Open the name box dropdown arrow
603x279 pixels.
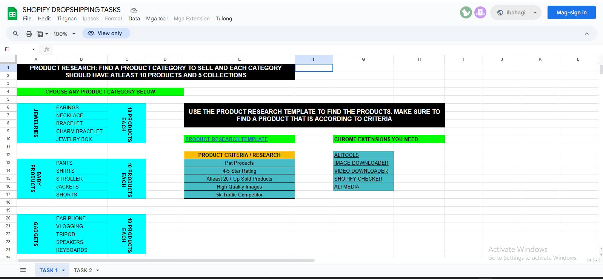(x=34, y=49)
